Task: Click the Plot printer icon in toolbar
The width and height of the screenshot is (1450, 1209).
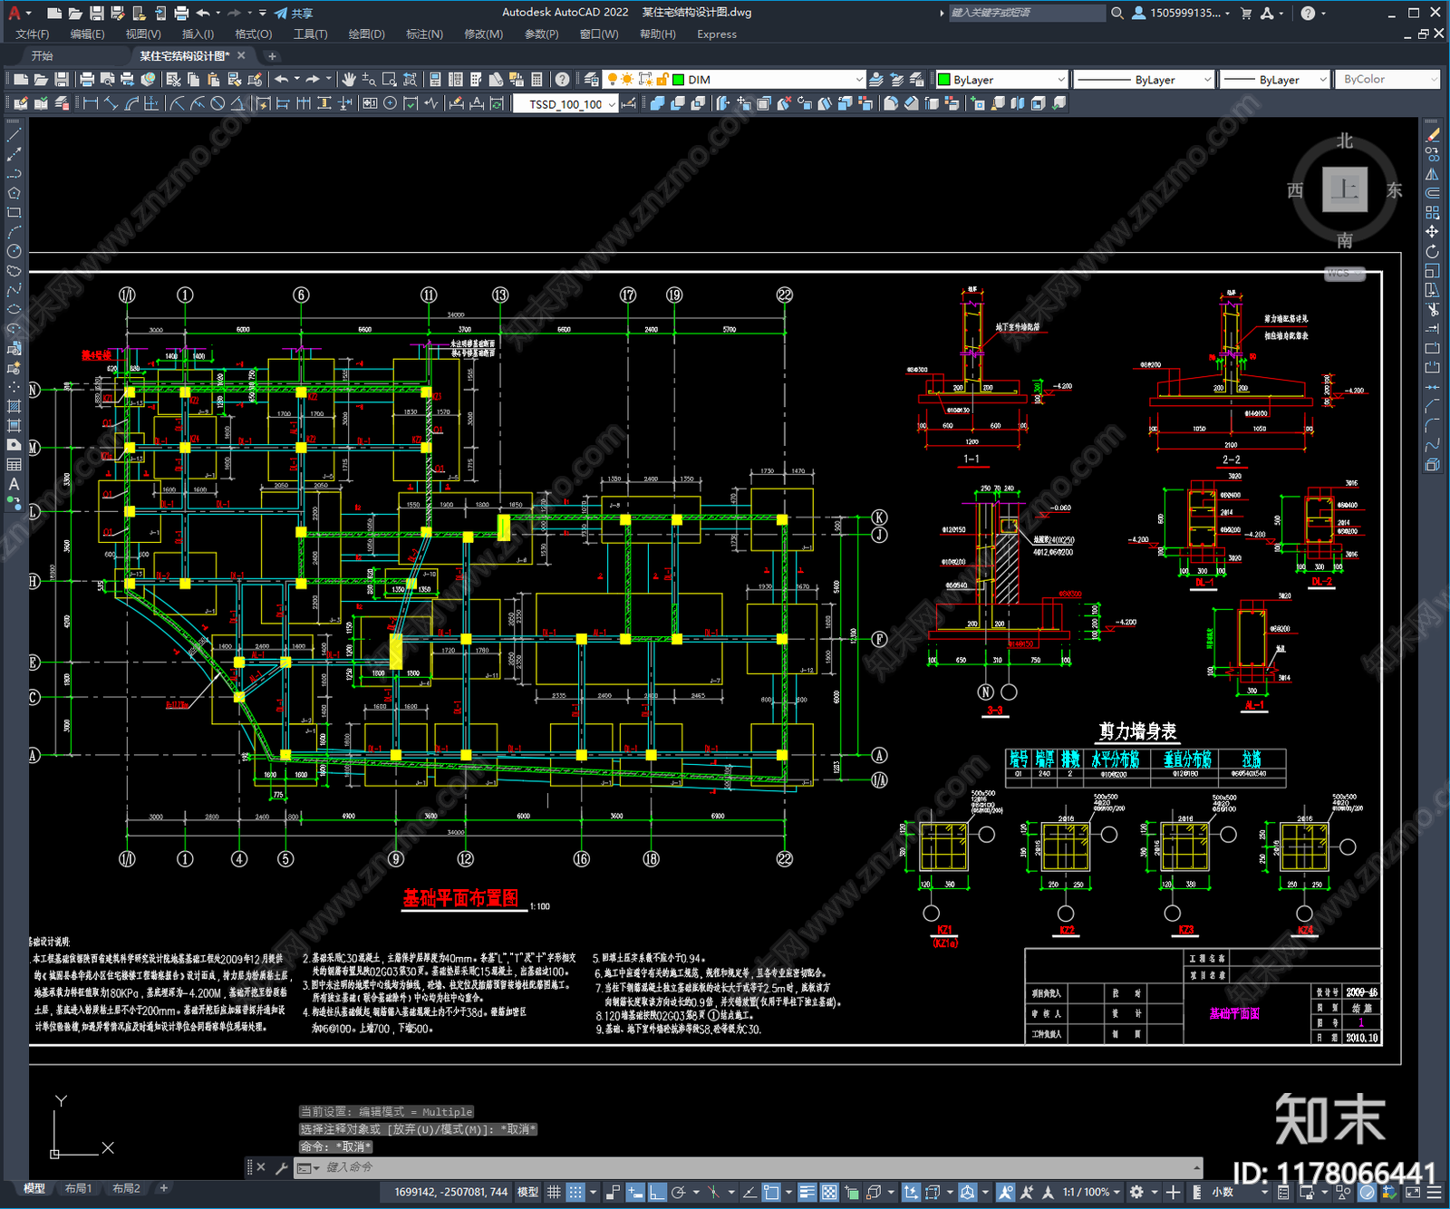Action: coord(87,80)
